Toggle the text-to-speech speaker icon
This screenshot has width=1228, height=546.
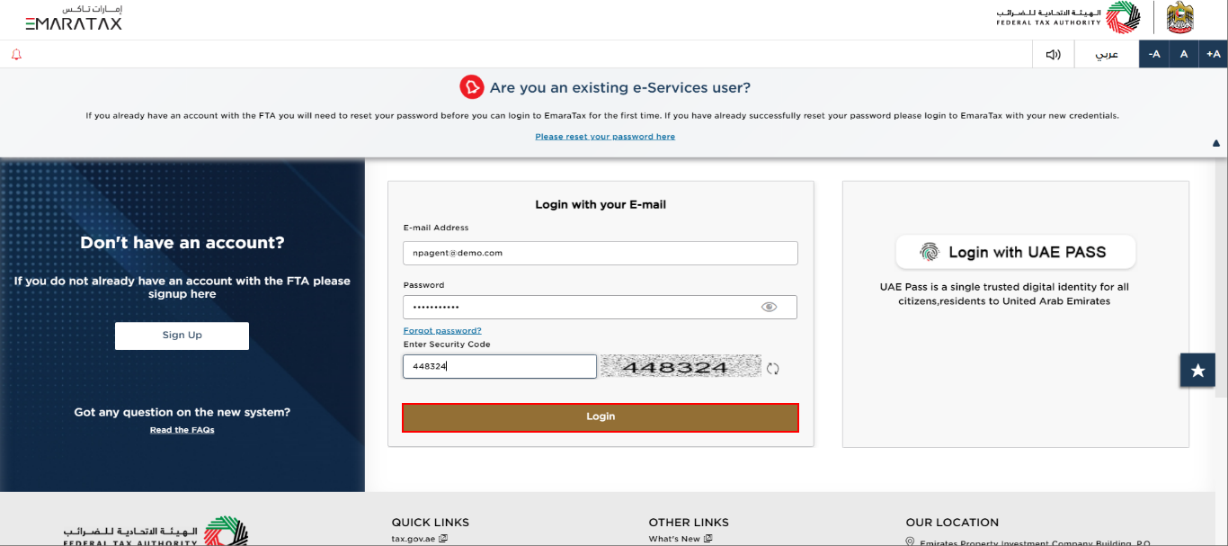[1054, 54]
